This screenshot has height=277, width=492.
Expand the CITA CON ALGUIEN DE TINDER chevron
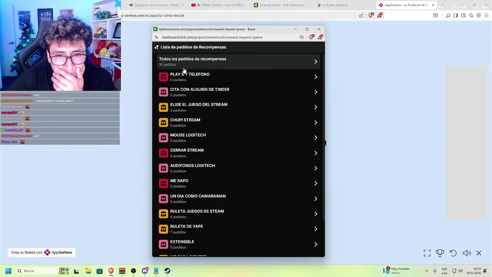[316, 92]
